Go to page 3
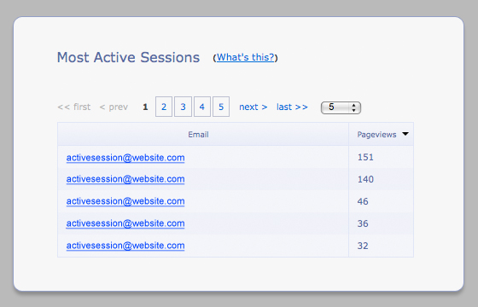478x307 pixels. [183, 107]
